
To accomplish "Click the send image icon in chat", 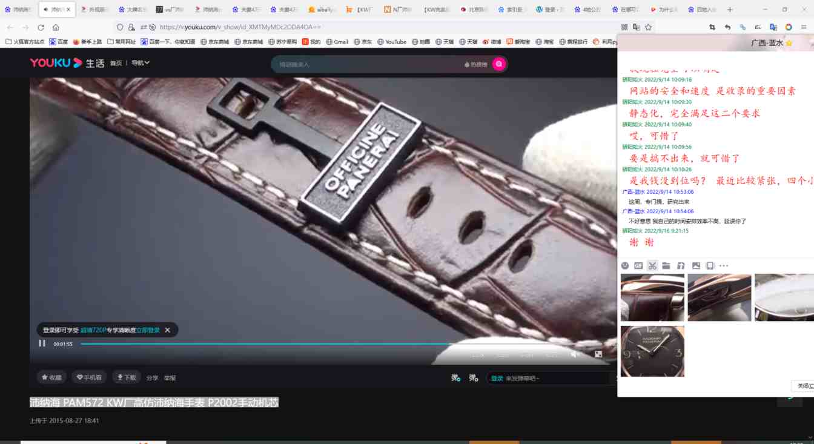I will tap(695, 265).
